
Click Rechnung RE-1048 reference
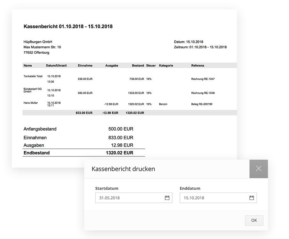pyautogui.click(x=203, y=93)
